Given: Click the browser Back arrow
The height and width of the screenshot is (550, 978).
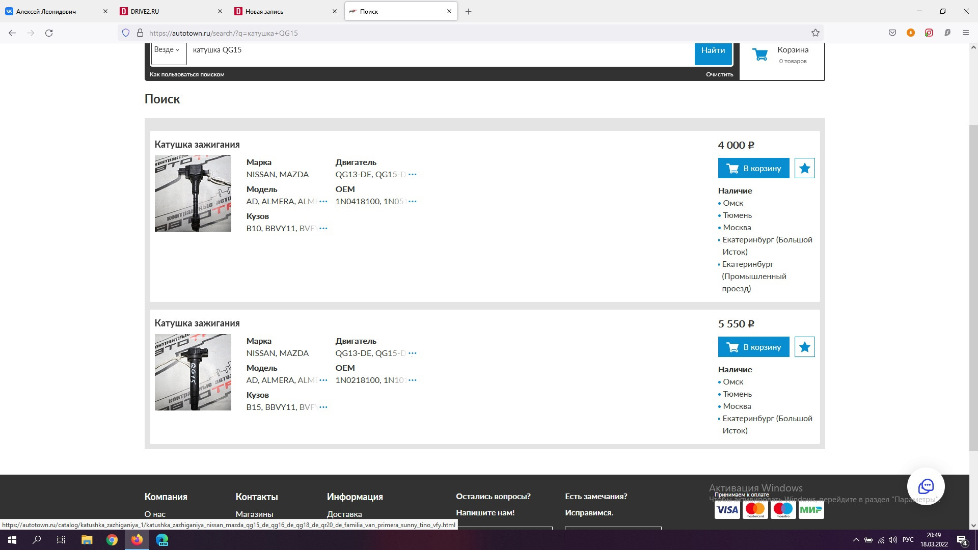Looking at the screenshot, I should point(12,33).
